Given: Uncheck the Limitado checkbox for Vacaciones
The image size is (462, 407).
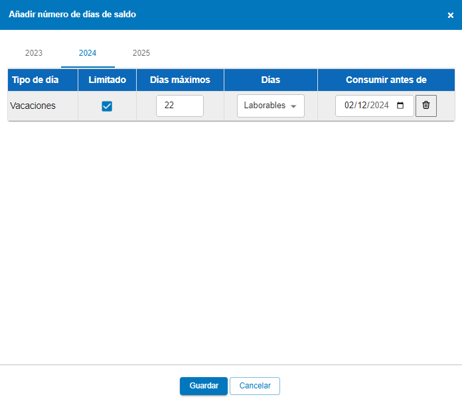Looking at the screenshot, I should 107,106.
